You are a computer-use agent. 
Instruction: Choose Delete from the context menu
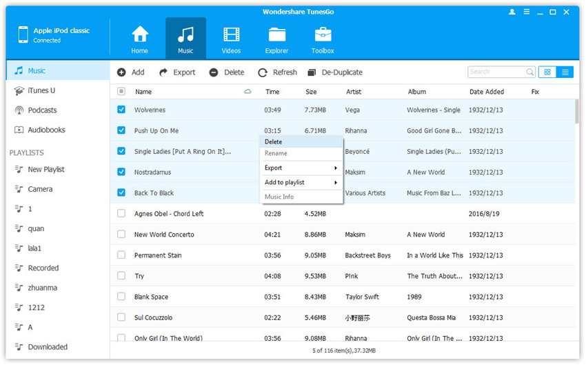coord(274,141)
